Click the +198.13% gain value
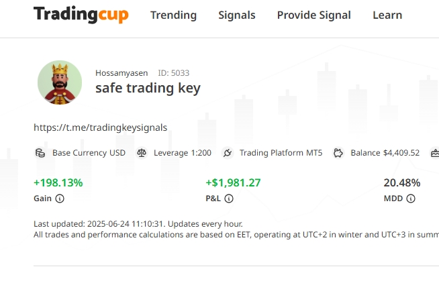The image size is (439, 281). pyautogui.click(x=58, y=182)
